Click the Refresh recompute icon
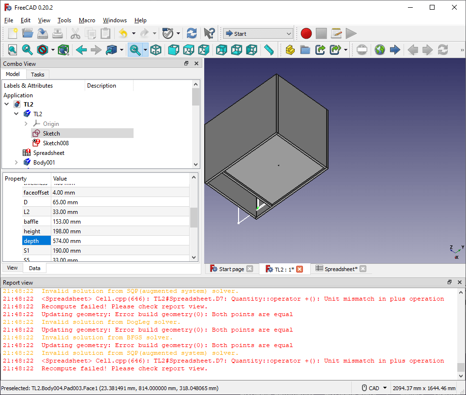 (x=192, y=33)
